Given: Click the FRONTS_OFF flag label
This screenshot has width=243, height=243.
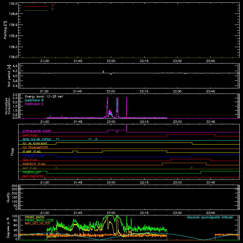Looking at the screenshot, I should click(x=32, y=172).
